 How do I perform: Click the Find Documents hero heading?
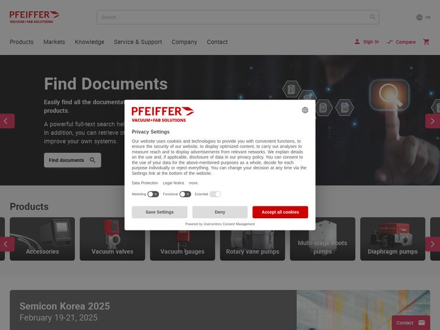pyautogui.click(x=106, y=84)
